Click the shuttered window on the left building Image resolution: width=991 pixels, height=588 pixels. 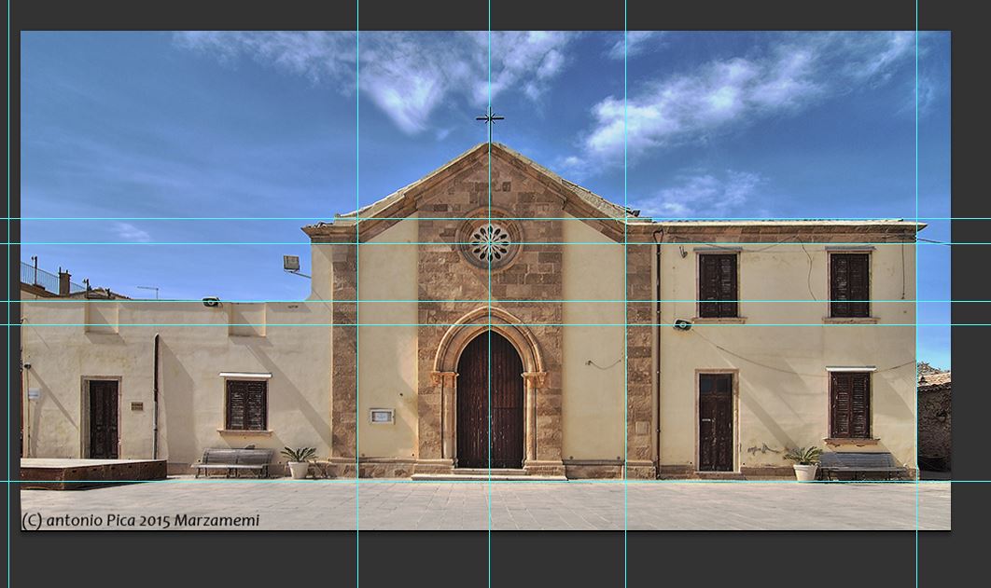coord(245,404)
